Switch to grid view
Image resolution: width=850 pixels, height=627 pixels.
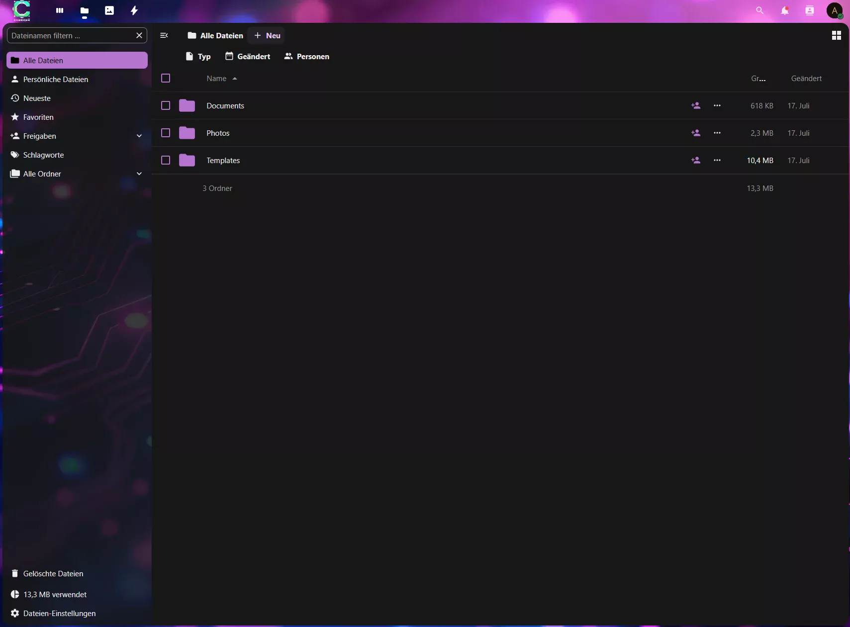837,35
